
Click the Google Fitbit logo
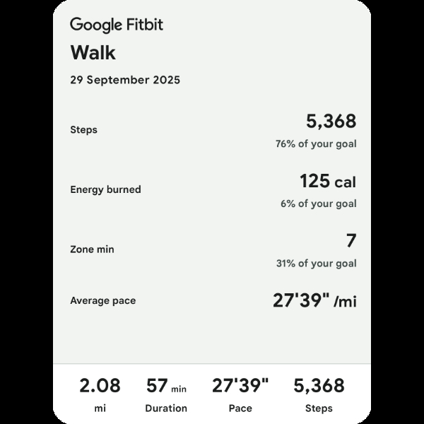[117, 25]
